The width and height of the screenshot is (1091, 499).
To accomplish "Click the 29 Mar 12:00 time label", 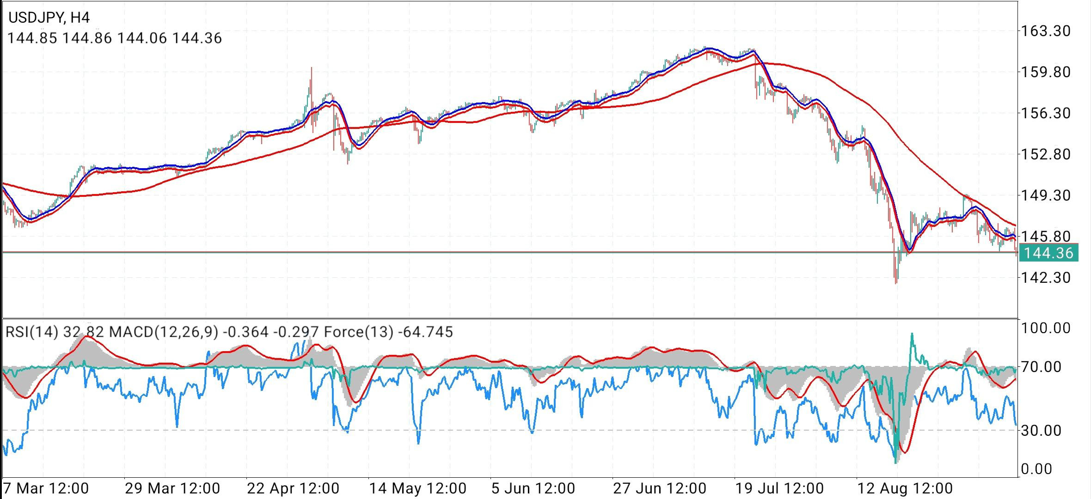I will point(172,488).
